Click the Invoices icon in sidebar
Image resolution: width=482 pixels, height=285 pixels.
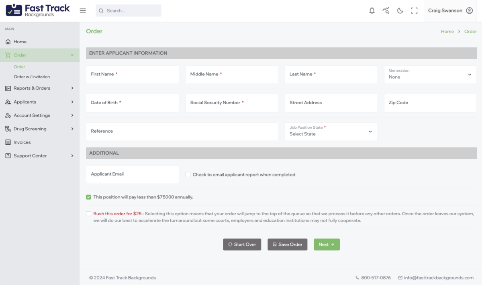click(x=8, y=142)
